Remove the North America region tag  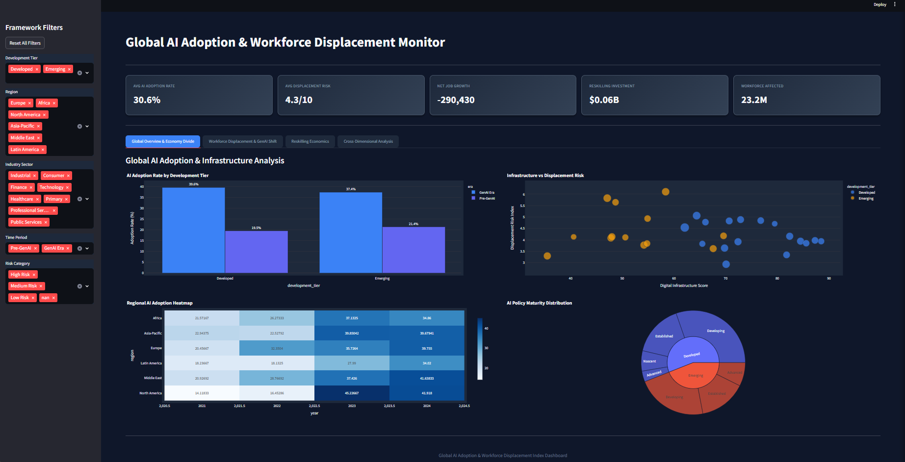[44, 115]
